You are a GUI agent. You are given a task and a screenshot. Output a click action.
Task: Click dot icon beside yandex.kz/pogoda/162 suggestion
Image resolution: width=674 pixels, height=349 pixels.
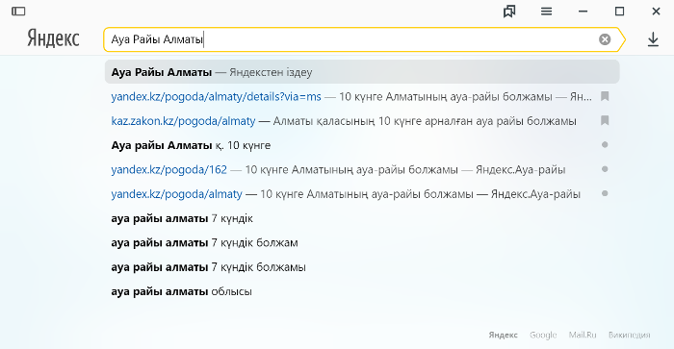[605, 169]
